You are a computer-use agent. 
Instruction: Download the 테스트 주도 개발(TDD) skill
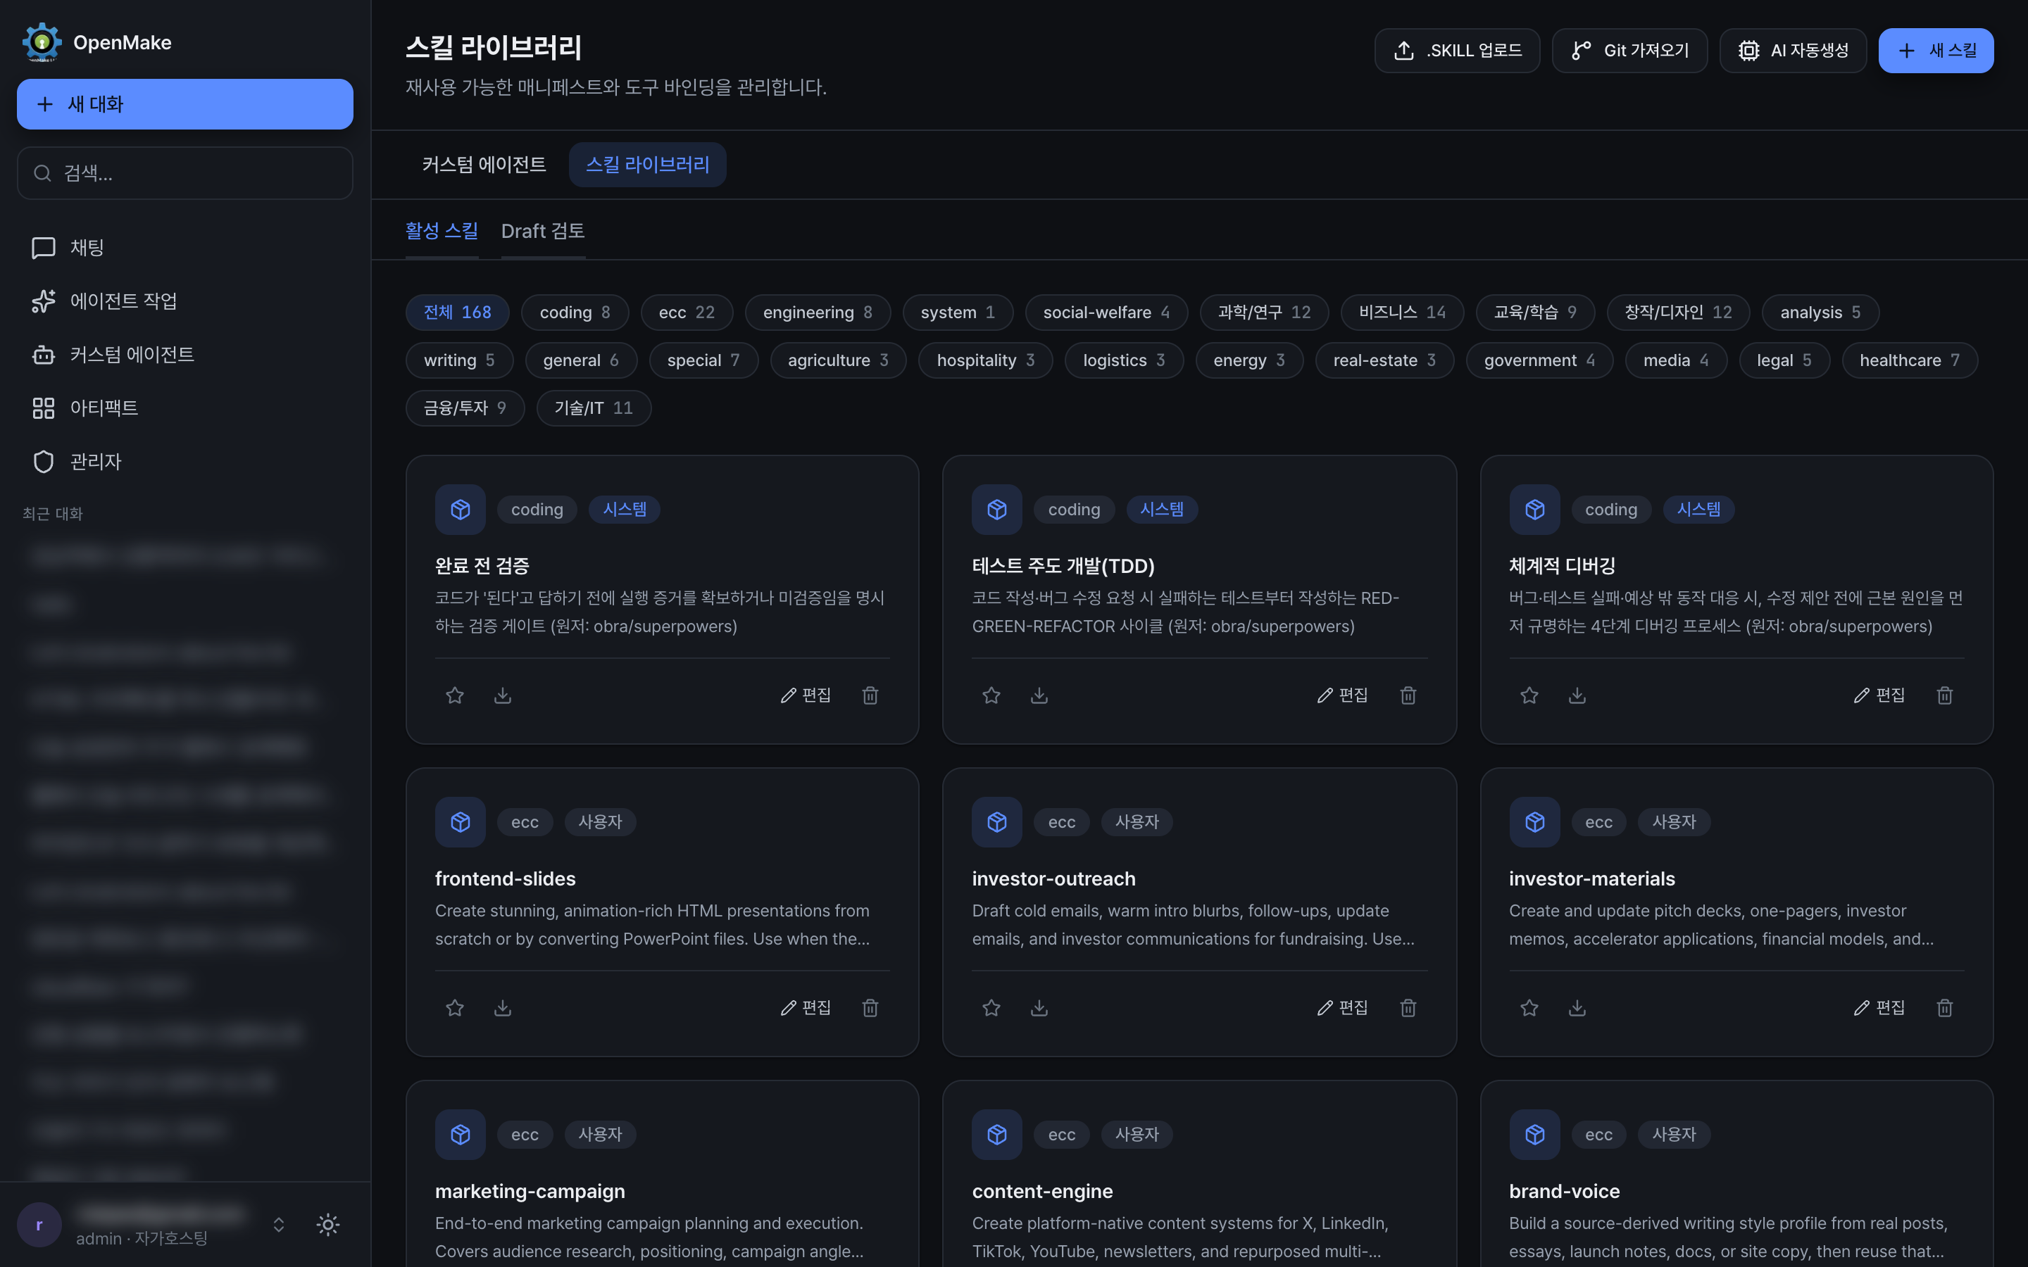(1039, 695)
